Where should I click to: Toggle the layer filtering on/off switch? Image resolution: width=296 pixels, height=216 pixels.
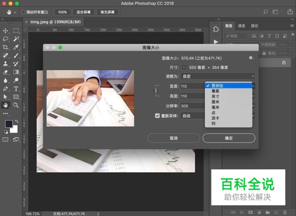(293, 36)
